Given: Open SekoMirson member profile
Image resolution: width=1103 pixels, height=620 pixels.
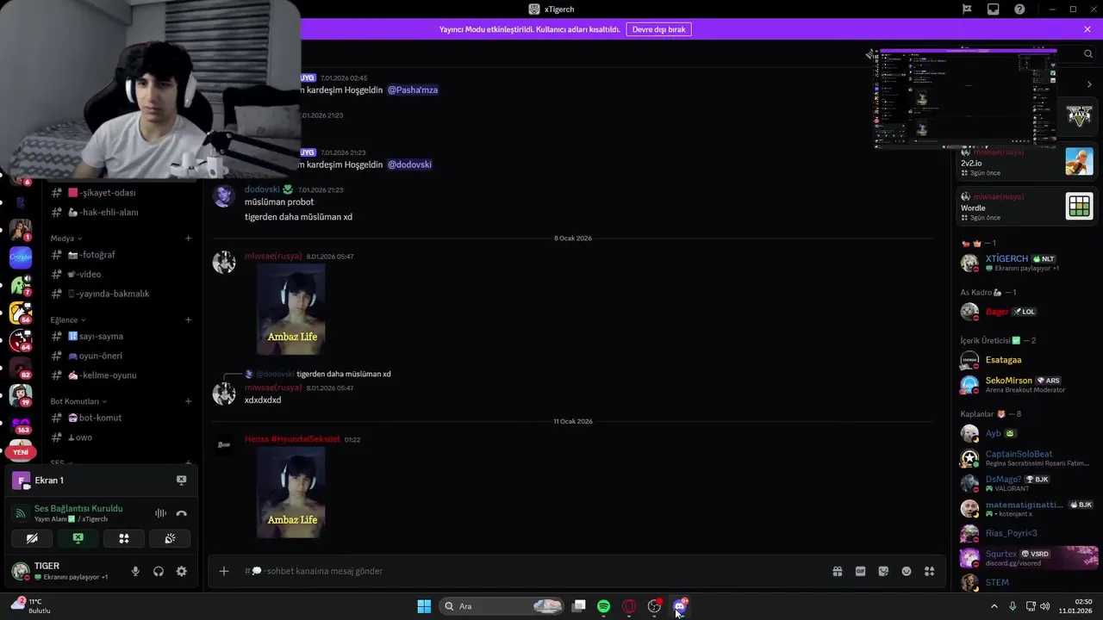Looking at the screenshot, I should [1025, 385].
